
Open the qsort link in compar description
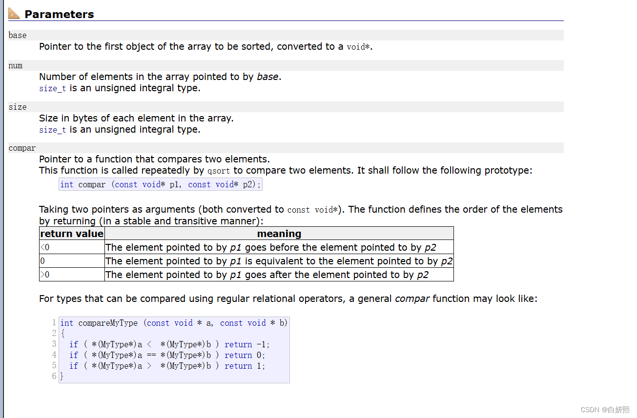(219, 171)
